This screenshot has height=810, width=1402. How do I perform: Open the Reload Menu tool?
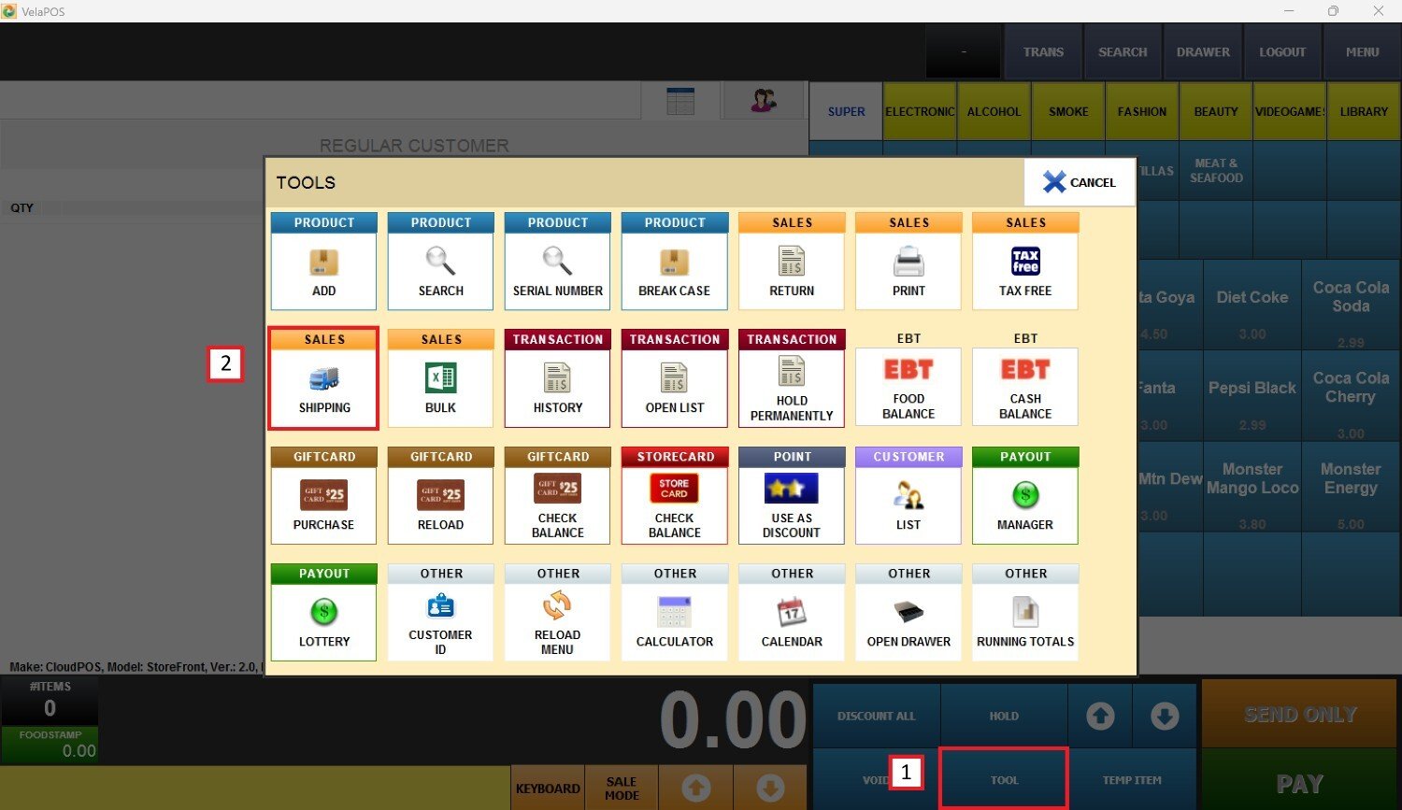[558, 613]
